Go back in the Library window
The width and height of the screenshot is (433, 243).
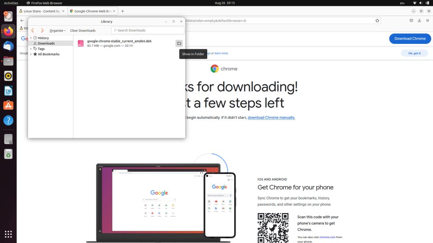pos(33,30)
